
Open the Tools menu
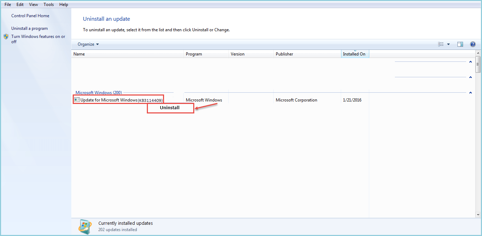click(49, 5)
